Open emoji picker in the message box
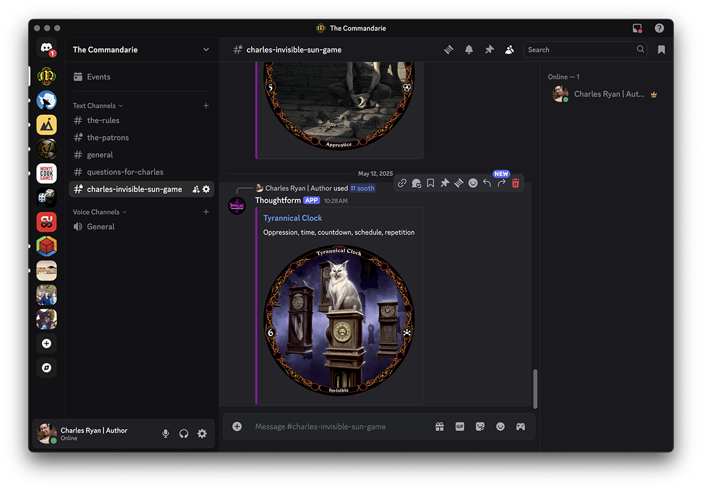The height and width of the screenshot is (490, 702). point(500,427)
